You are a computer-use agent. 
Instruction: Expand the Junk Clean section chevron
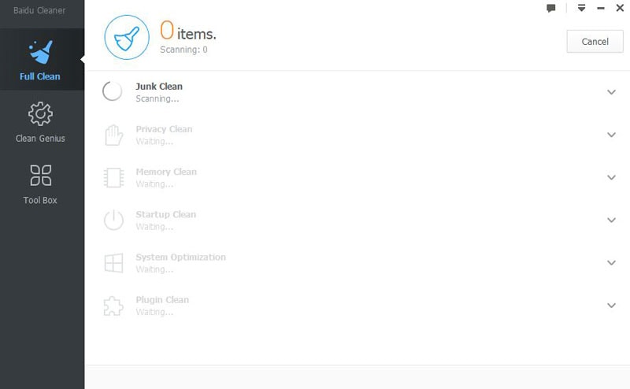click(x=611, y=92)
